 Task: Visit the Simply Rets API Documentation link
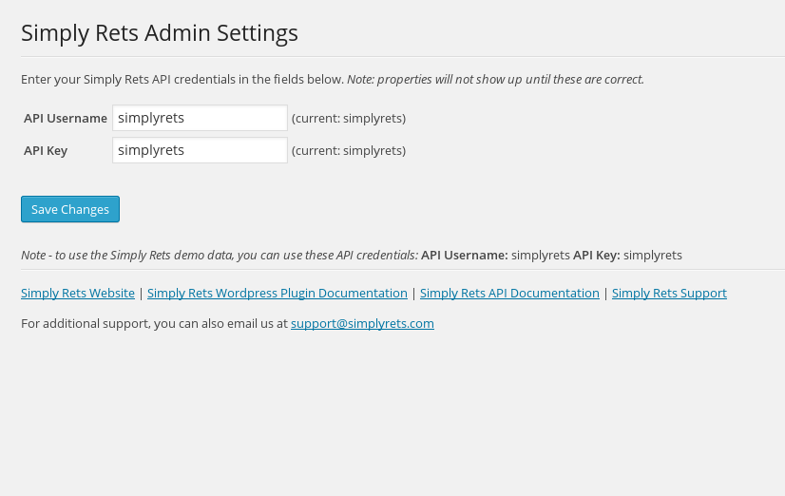click(509, 294)
